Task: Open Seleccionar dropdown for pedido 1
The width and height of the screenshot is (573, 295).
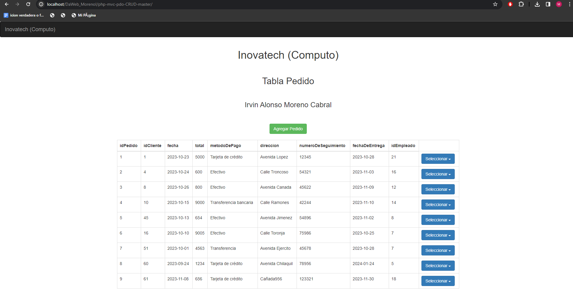Action: click(x=438, y=159)
